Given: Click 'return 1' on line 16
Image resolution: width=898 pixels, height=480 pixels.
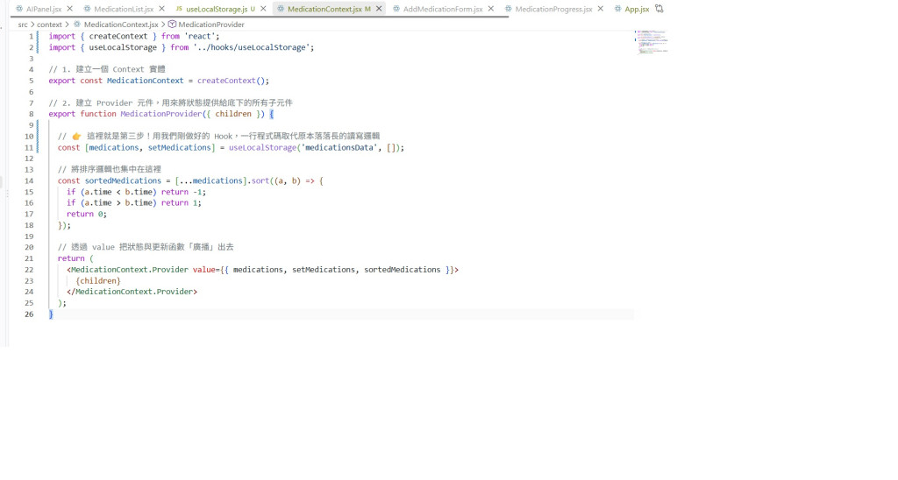Looking at the screenshot, I should (x=179, y=203).
